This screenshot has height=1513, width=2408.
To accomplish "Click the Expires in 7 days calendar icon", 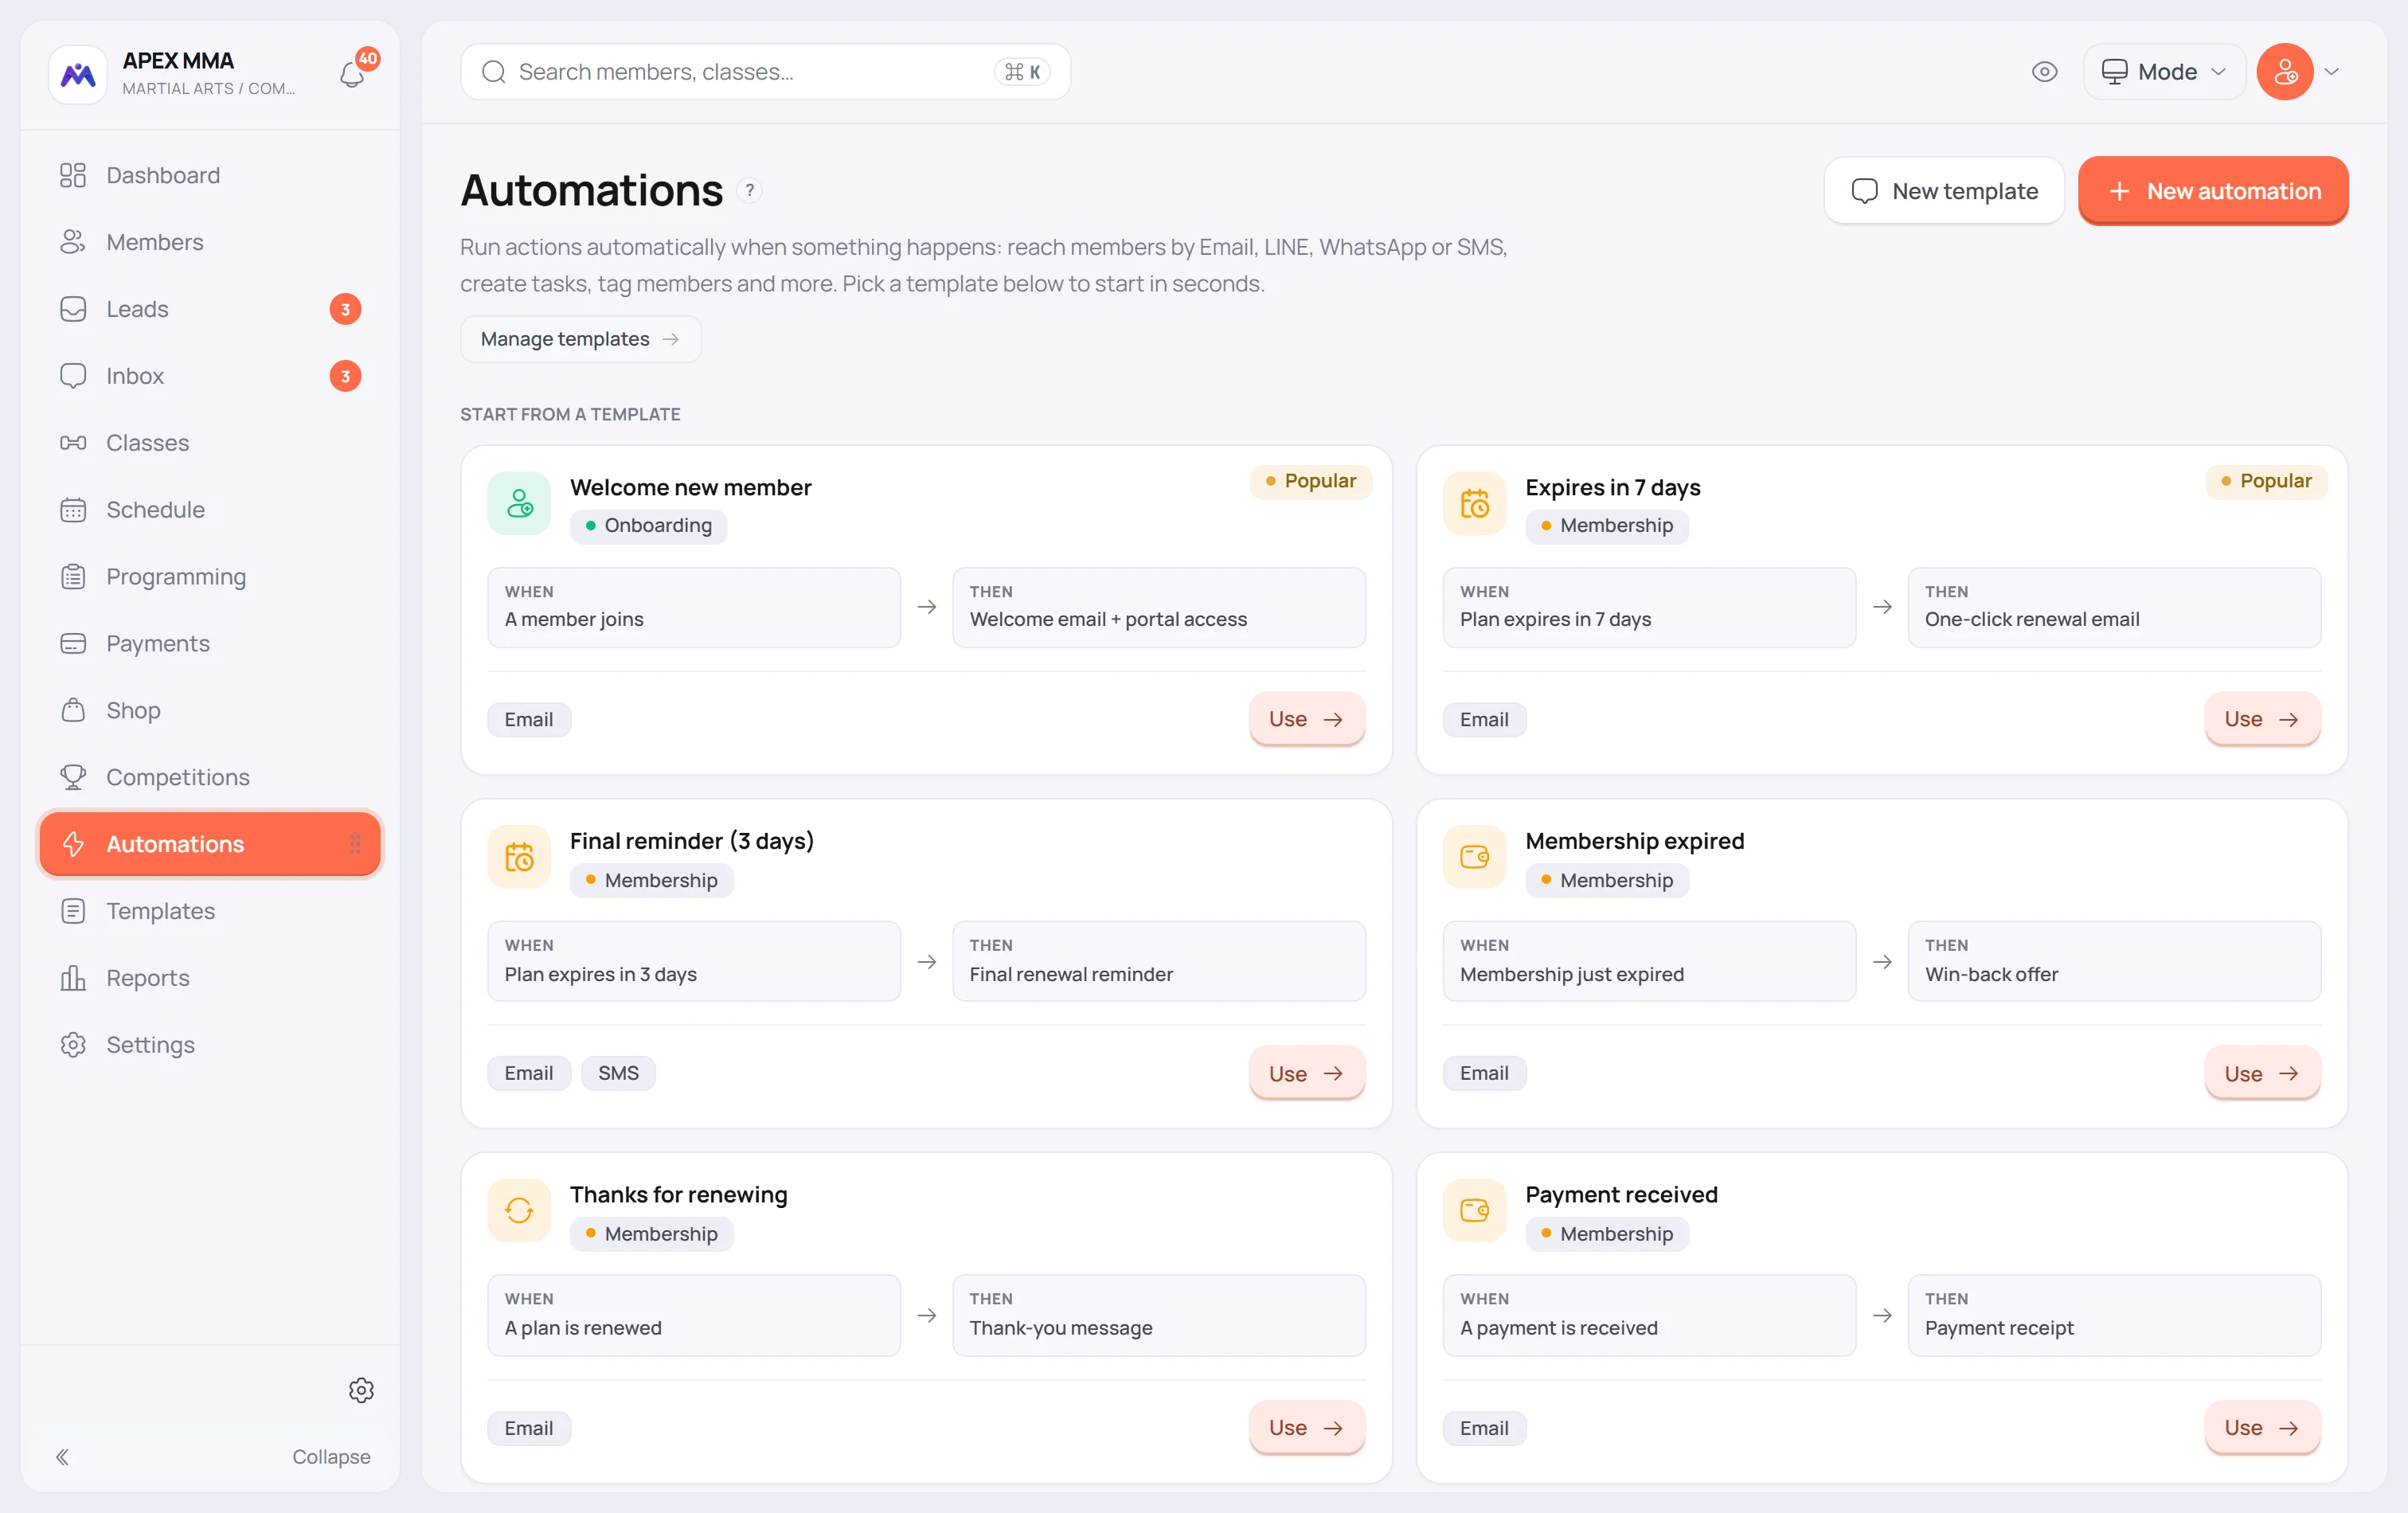I will click(x=1474, y=503).
